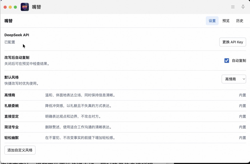Click the 默认风格 heading
The image size is (250, 164).
point(11,77)
